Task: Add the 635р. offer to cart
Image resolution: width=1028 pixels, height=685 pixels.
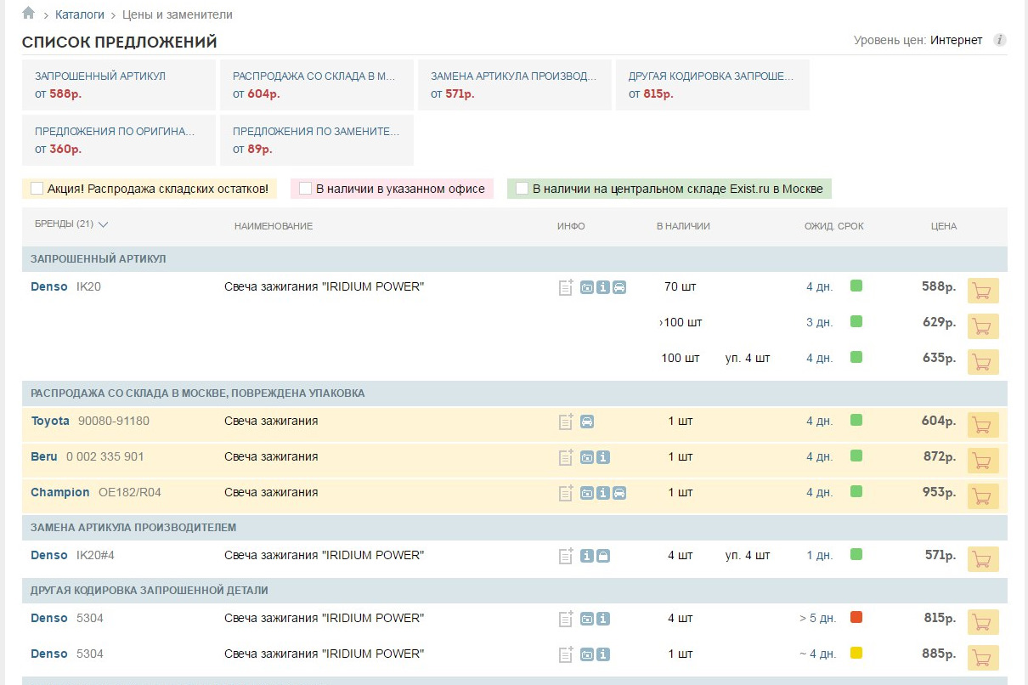Action: (x=983, y=362)
